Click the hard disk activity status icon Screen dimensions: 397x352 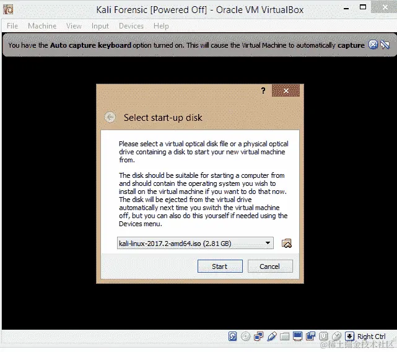(232, 337)
